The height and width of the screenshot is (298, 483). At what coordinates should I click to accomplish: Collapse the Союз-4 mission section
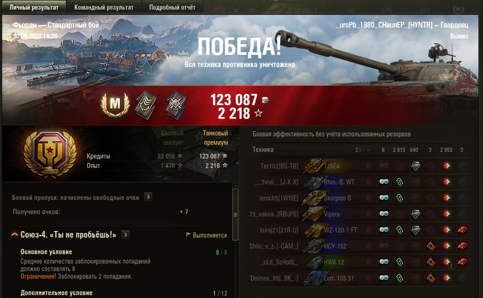point(14,235)
